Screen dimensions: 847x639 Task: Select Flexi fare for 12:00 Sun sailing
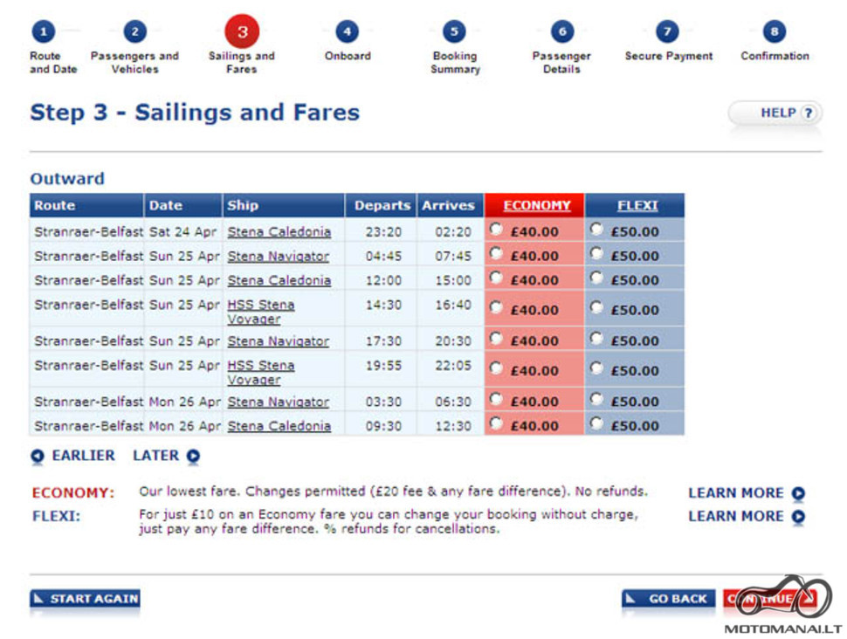(x=596, y=278)
